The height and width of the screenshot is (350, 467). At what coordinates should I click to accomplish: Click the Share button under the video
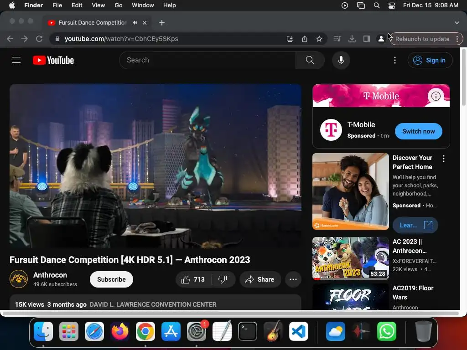[260, 279]
